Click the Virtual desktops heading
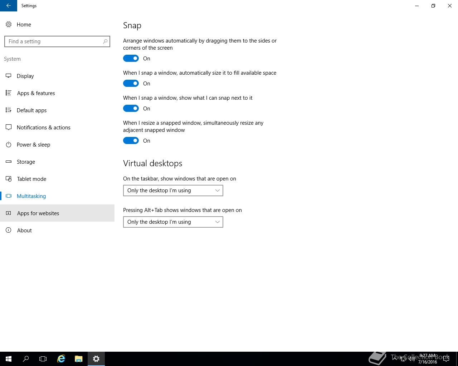The width and height of the screenshot is (458, 366). (x=153, y=163)
